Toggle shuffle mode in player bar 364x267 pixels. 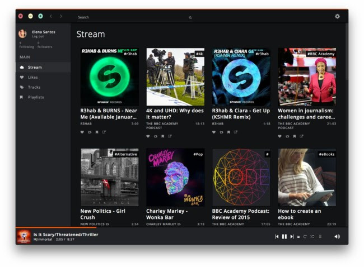pyautogui.click(x=312, y=236)
